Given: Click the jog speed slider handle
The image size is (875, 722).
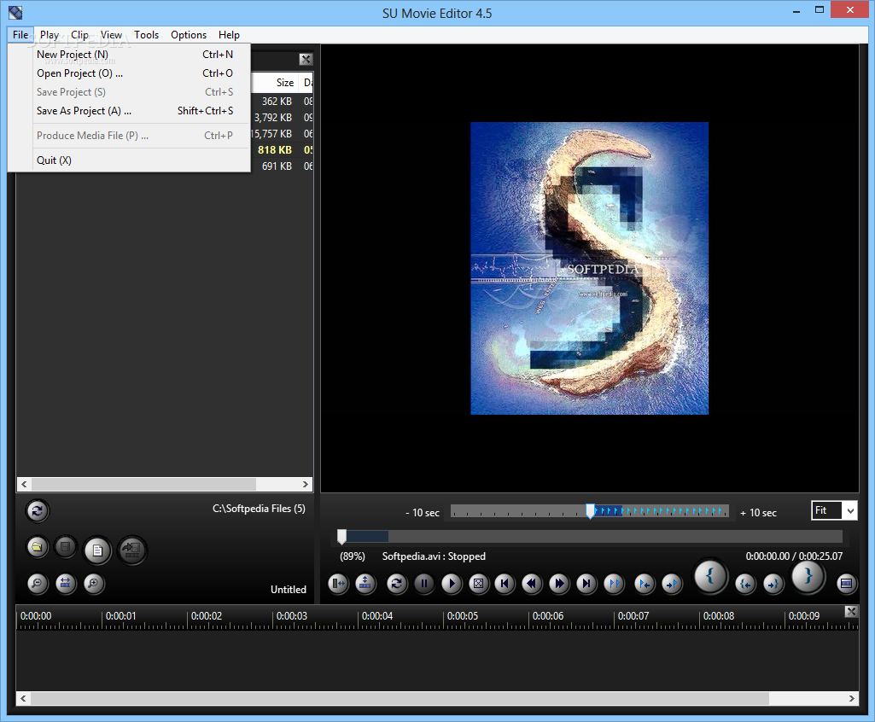Looking at the screenshot, I should point(590,511).
